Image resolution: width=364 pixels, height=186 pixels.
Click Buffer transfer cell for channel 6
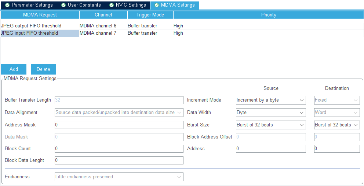point(150,26)
